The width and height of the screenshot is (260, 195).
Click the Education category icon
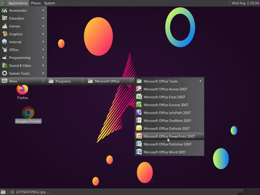coord(5,18)
